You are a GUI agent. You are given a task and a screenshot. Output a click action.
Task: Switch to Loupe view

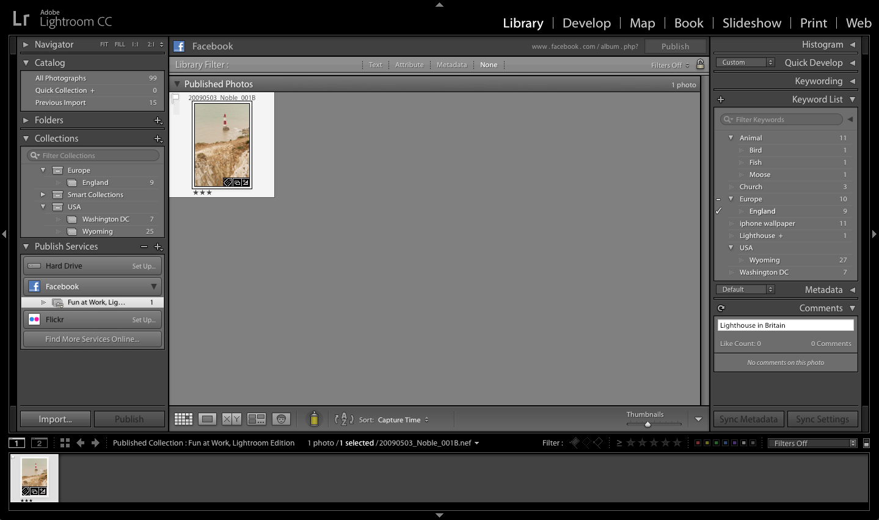pyautogui.click(x=207, y=419)
